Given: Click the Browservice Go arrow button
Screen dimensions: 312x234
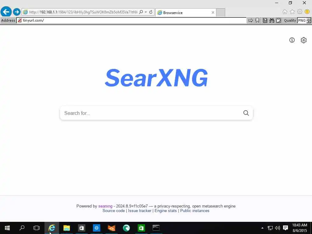Looking at the screenshot, I should pyautogui.click(x=250, y=20).
